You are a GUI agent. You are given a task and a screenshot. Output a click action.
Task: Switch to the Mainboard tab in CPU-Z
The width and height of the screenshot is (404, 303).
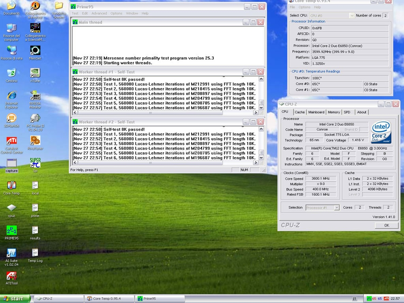pyautogui.click(x=316, y=112)
